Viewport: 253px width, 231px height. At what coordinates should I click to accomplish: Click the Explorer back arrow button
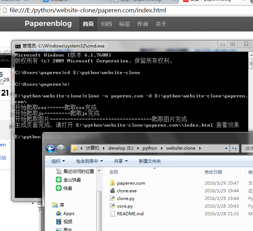point(51,149)
